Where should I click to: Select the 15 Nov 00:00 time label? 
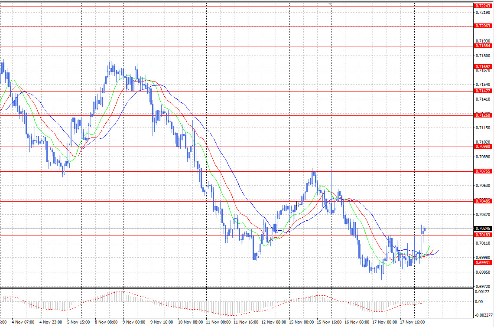coord(301,322)
